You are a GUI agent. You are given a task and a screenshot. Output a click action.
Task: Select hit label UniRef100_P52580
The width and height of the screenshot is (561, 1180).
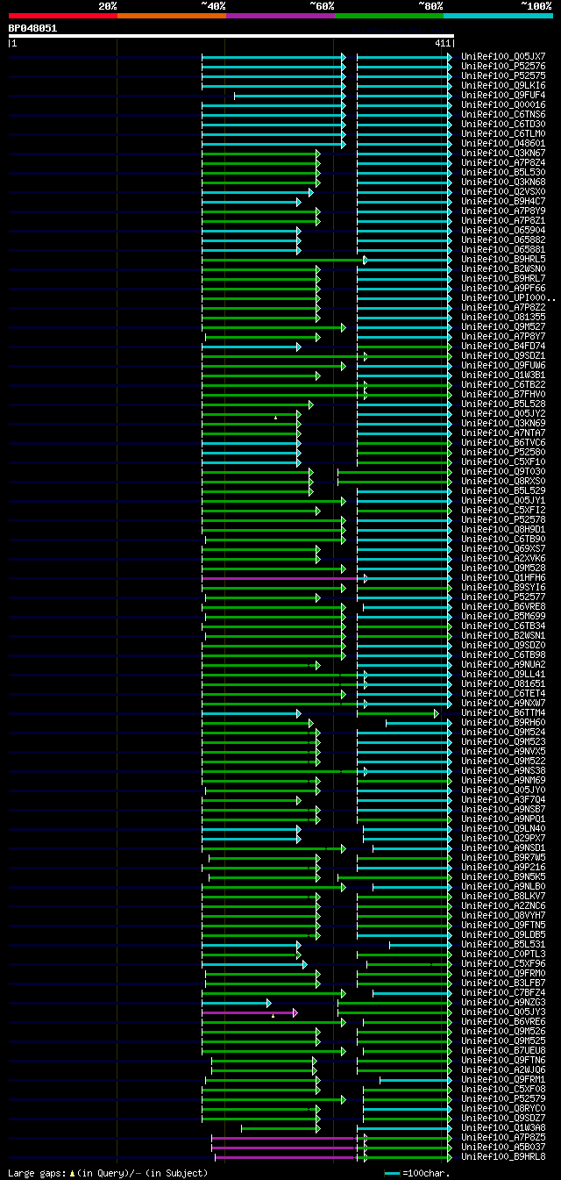point(503,452)
